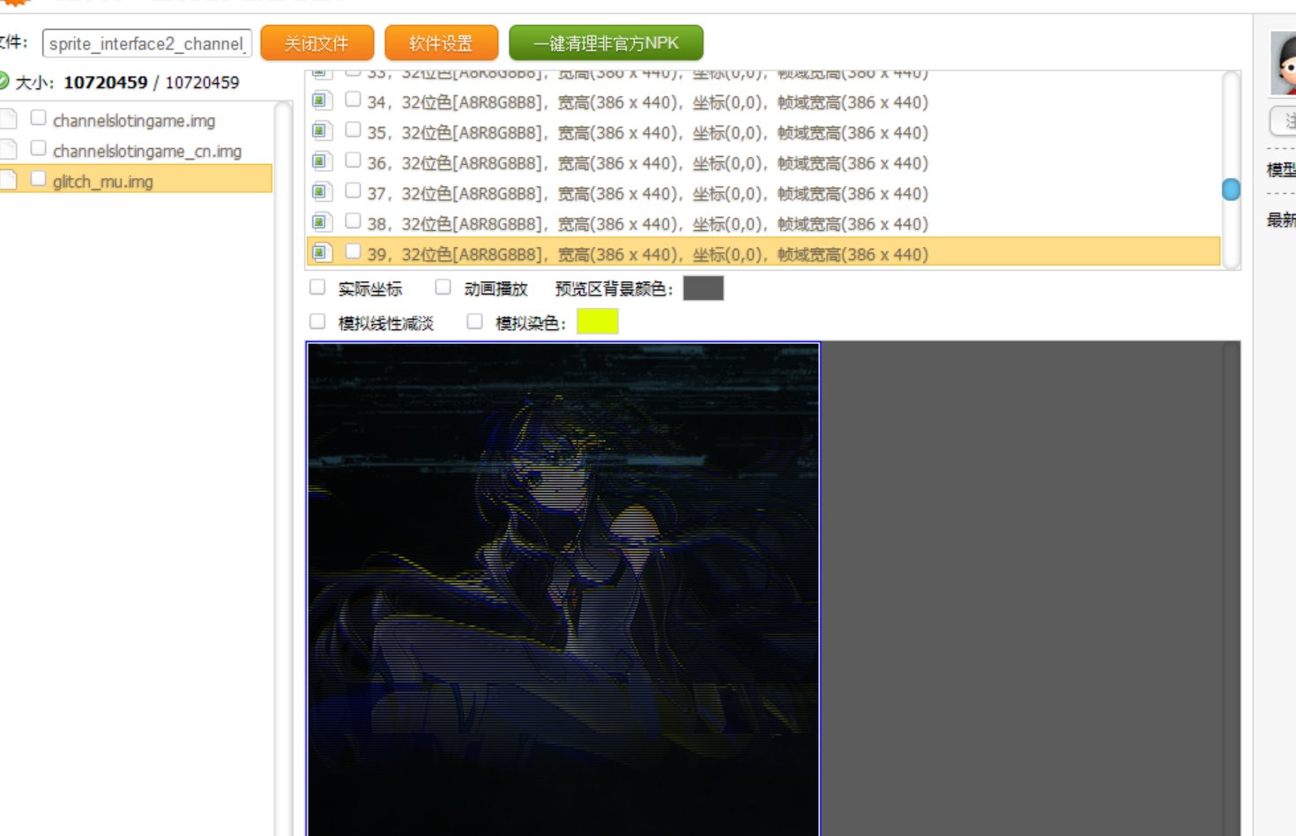This screenshot has height=836, width=1296.
Task: Select frame row 38 text
Action: click(648, 224)
